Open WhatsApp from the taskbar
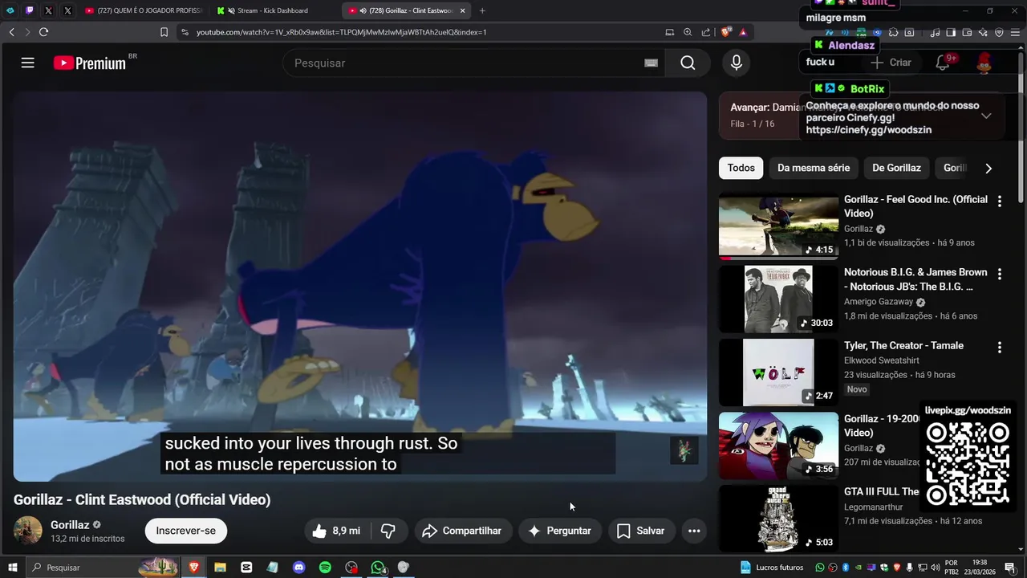The height and width of the screenshot is (578, 1027). pyautogui.click(x=378, y=568)
